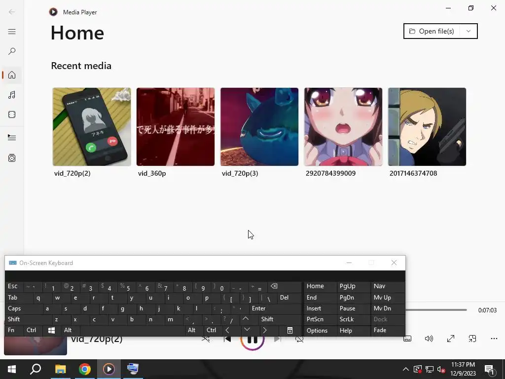Toggle repeat mode
The height and width of the screenshot is (379, 505).
click(x=299, y=339)
